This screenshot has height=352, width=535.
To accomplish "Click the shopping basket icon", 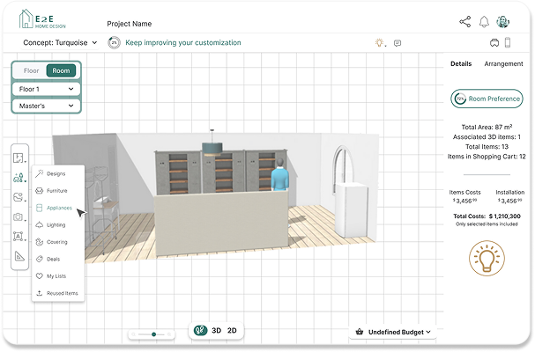I will [359, 332].
